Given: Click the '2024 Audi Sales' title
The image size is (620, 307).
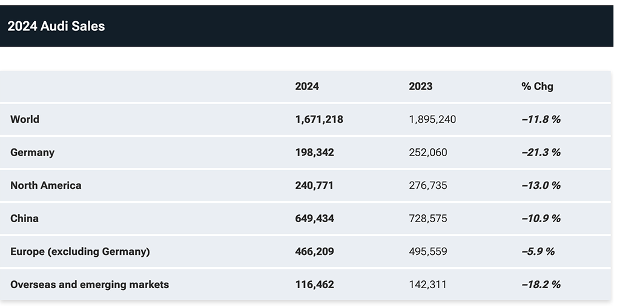Looking at the screenshot, I should [x=56, y=26].
